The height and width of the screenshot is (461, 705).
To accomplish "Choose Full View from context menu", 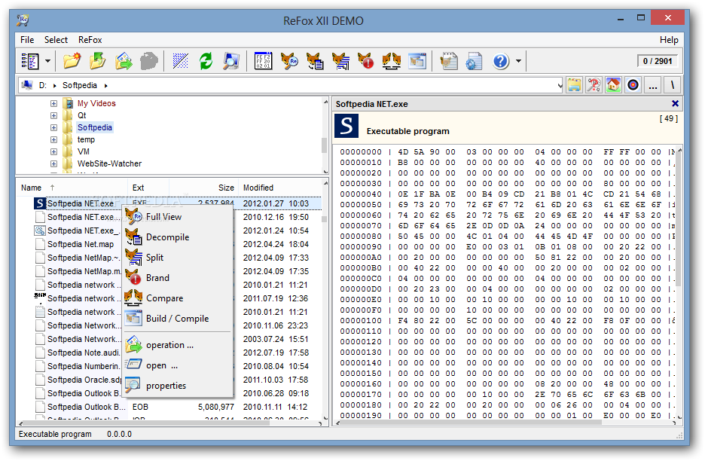I will click(x=178, y=217).
